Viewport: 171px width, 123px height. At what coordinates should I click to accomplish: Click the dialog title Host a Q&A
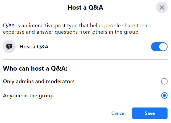point(85,7)
